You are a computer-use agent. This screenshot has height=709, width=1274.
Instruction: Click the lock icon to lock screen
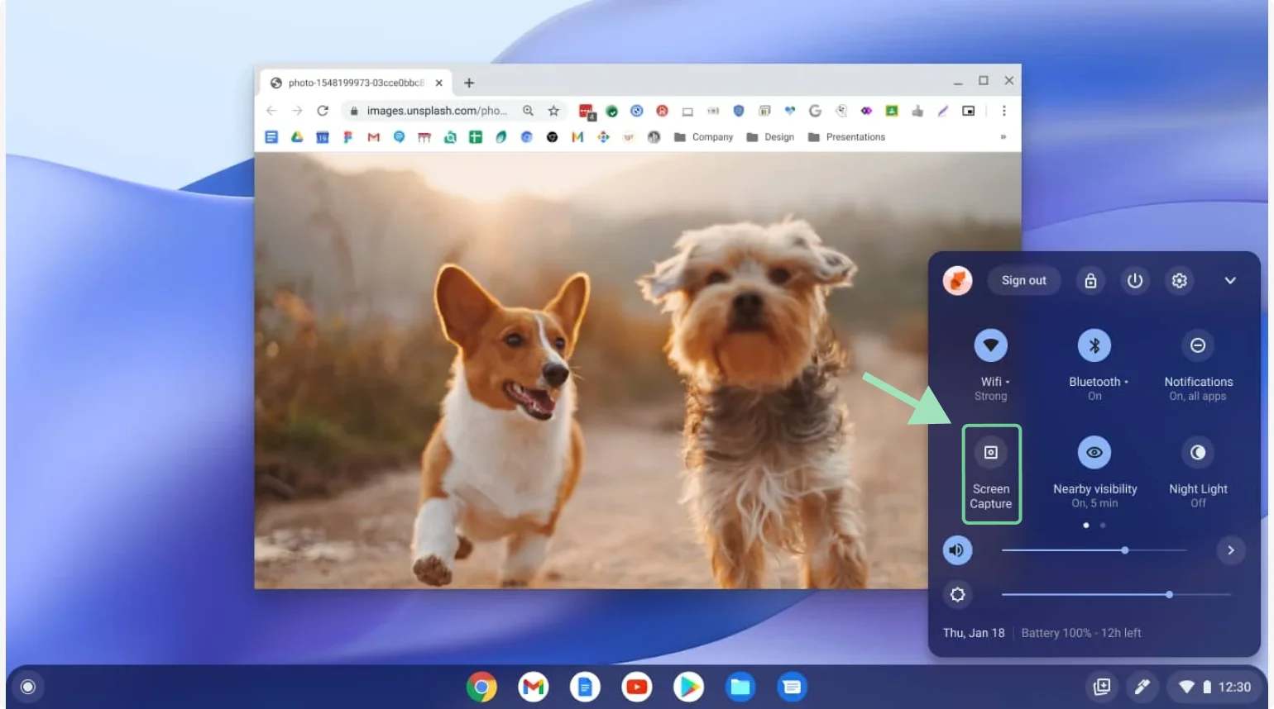(1090, 280)
